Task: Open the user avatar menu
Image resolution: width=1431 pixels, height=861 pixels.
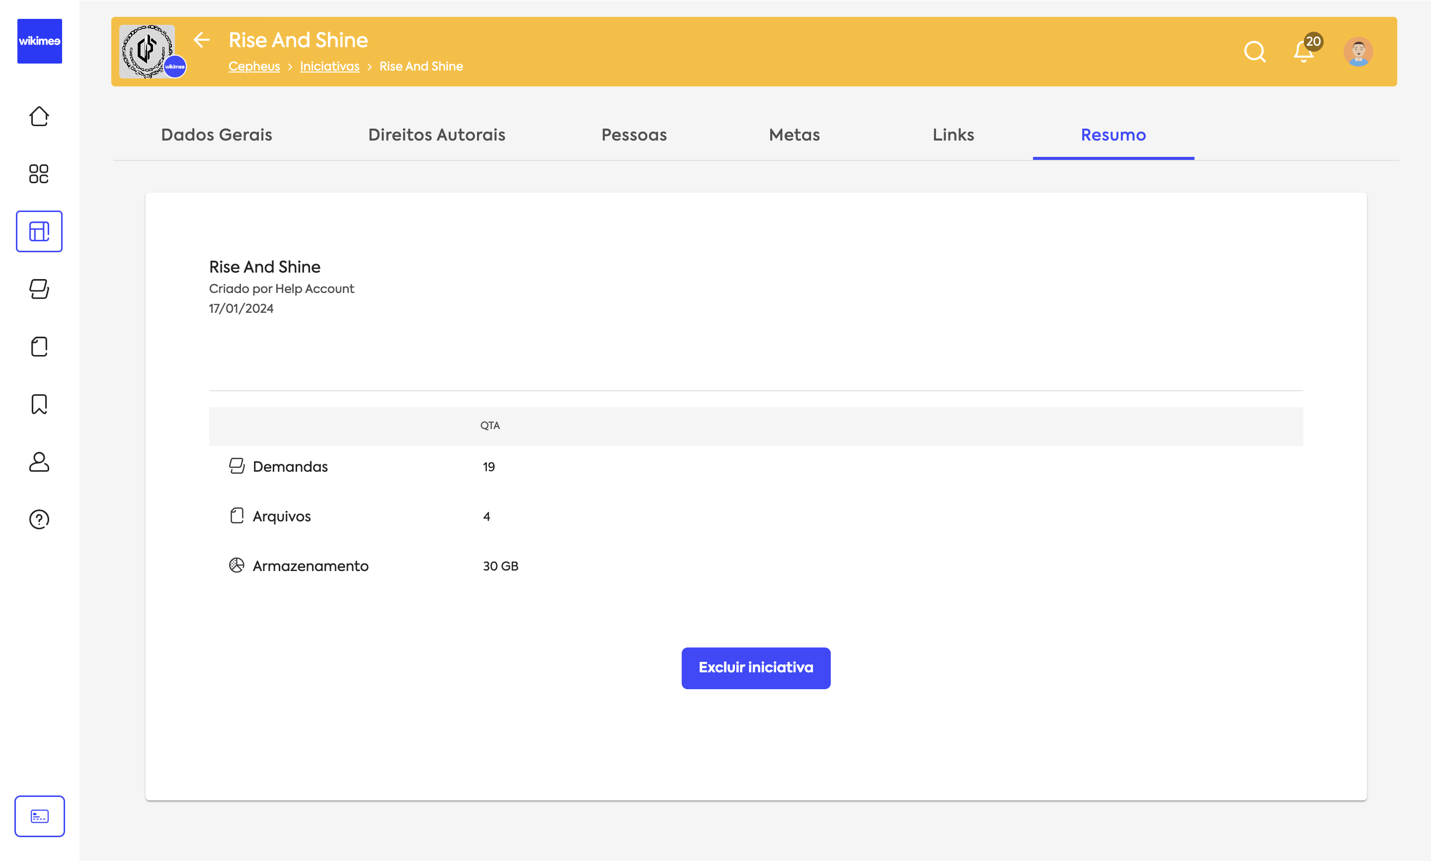Action: click(x=1358, y=52)
